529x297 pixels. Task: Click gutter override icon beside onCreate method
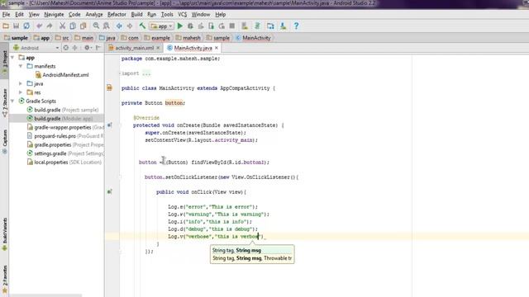(109, 125)
